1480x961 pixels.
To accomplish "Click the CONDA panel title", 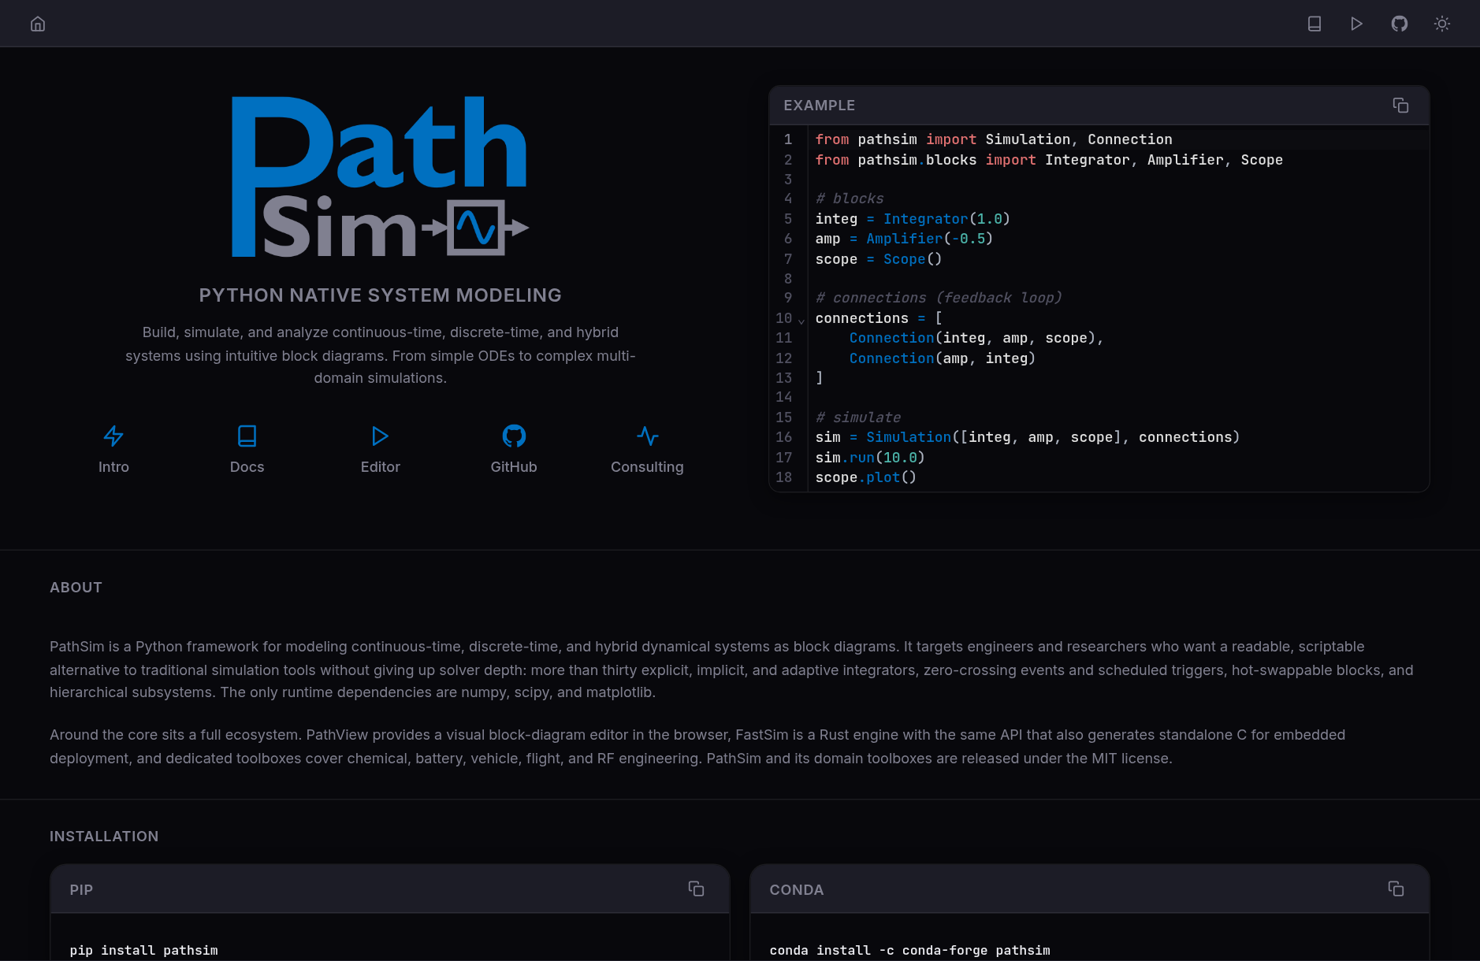I will click(796, 890).
